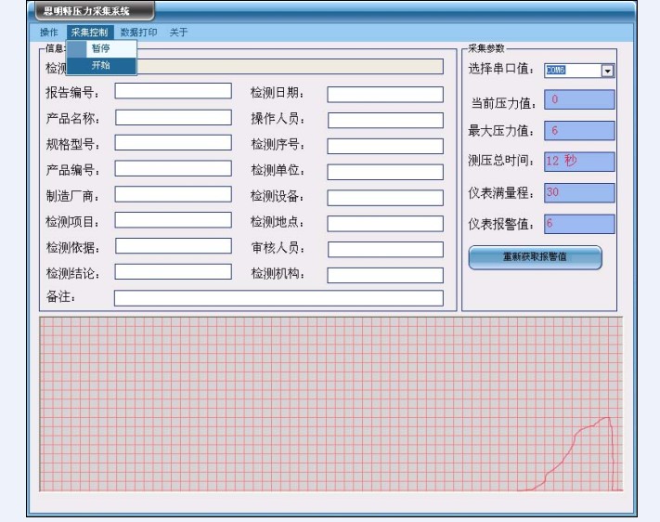Image resolution: width=660 pixels, height=522 pixels.
Task: Focus the 规格型号 input field
Action: tap(173, 143)
